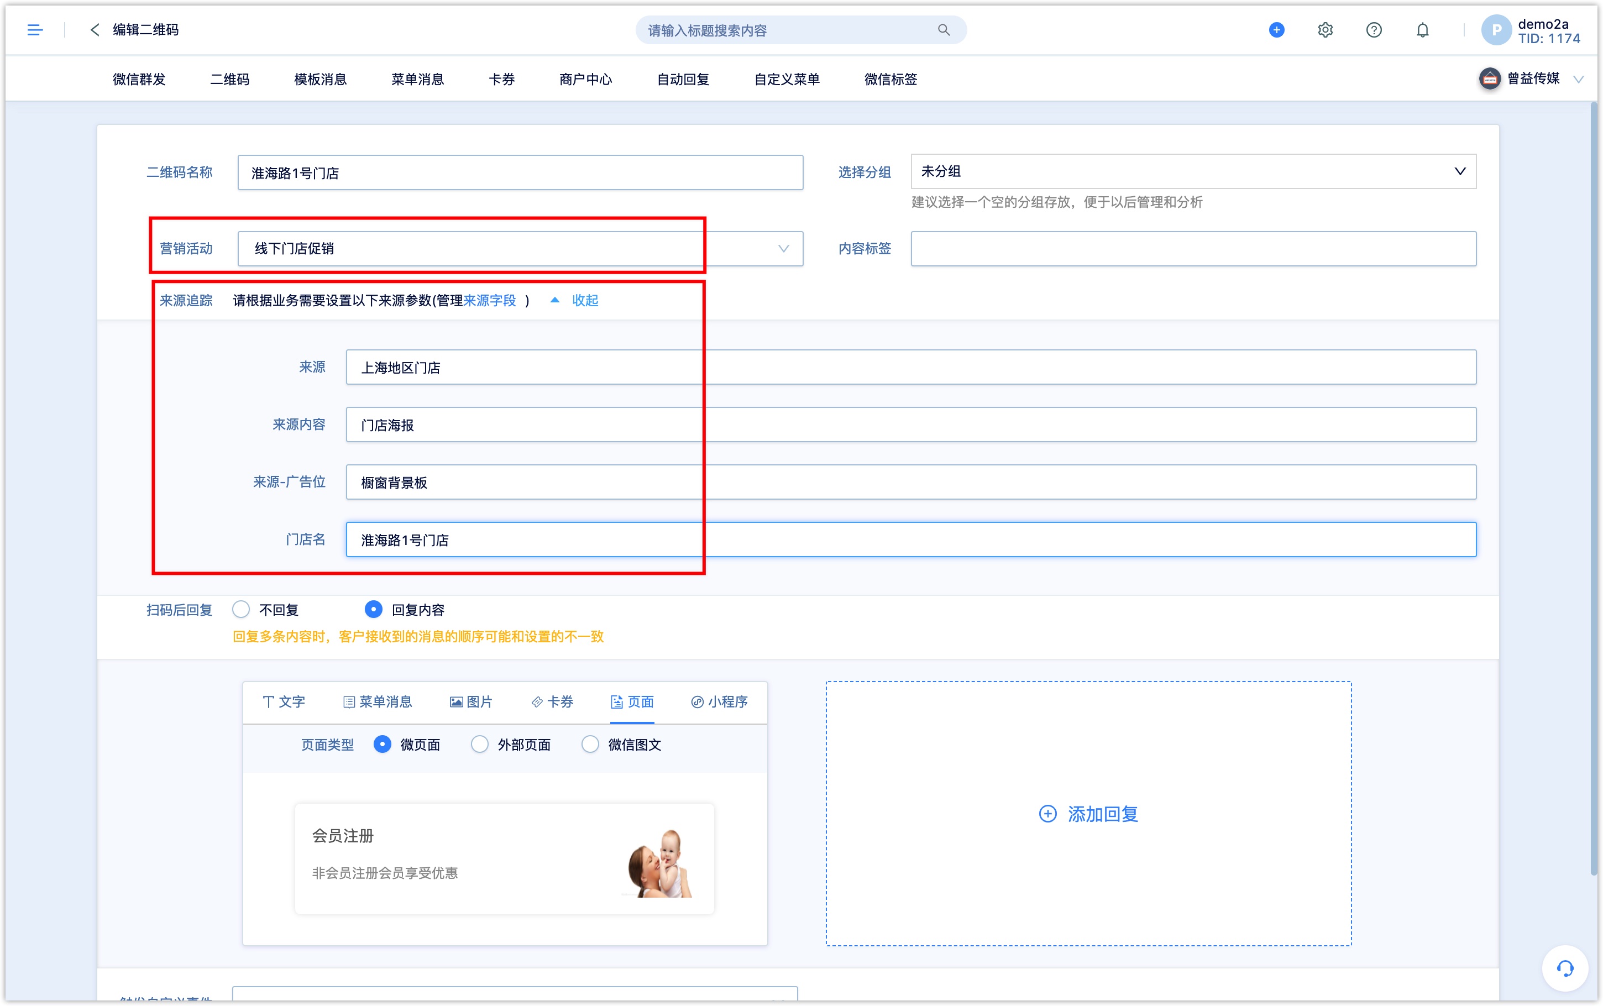Viewport: 1603px width, 1006px height.
Task: Open the help question mark icon
Action: pyautogui.click(x=1374, y=30)
